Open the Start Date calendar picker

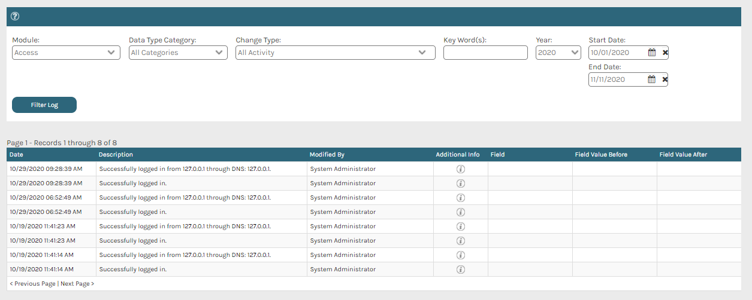tap(652, 53)
